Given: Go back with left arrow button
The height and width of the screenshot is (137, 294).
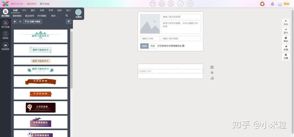Looking at the screenshot, I should [15, 22].
